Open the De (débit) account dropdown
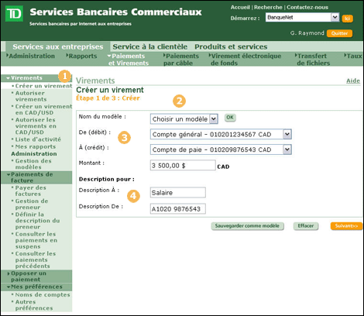Screen dimensions: 364x316 pyautogui.click(x=221, y=134)
